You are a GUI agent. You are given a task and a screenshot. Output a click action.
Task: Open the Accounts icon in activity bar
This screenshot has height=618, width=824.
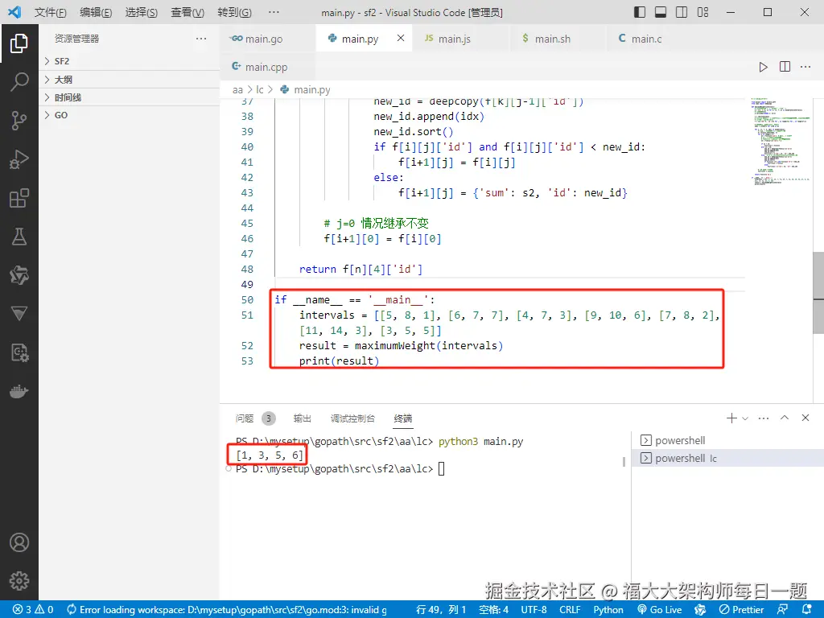(x=19, y=542)
